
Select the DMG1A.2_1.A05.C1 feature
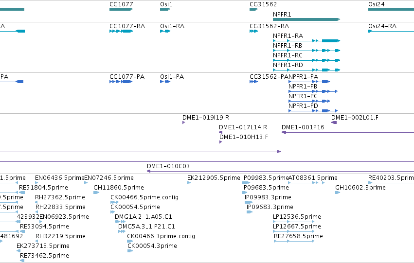click(x=120, y=222)
